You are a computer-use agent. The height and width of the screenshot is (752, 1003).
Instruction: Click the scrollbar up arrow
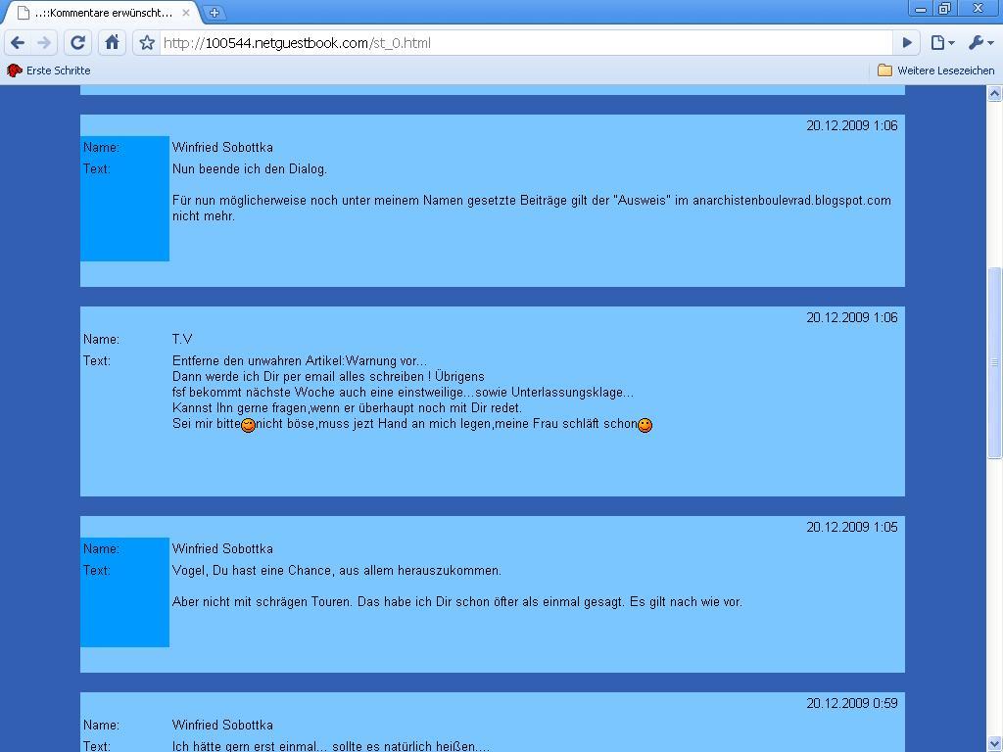tap(994, 93)
